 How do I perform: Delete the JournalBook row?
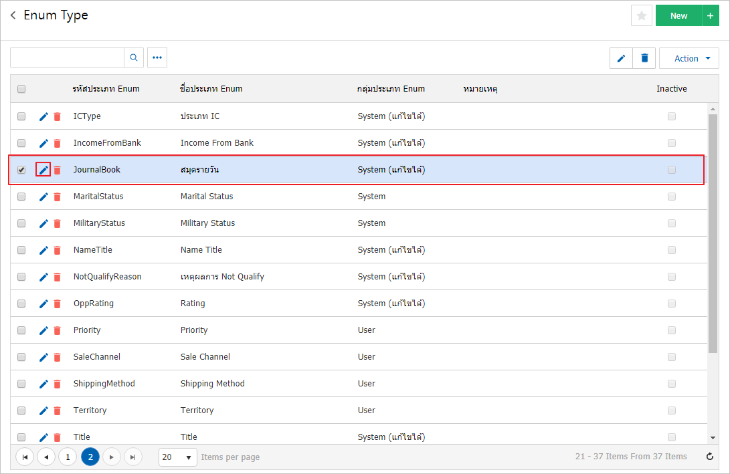pos(58,170)
